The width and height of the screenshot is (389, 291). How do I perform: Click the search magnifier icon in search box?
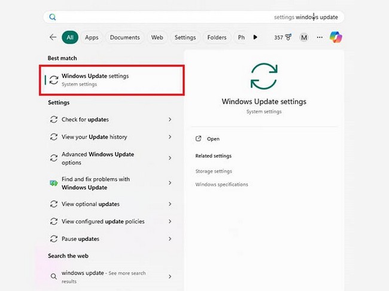pyautogui.click(x=52, y=17)
